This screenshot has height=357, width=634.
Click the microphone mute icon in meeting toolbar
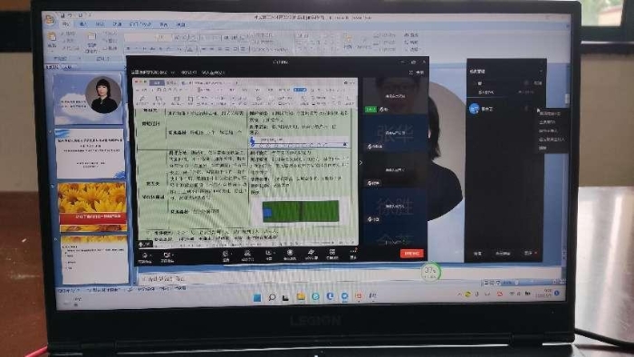click(144, 256)
